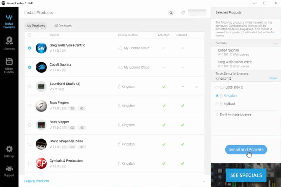Expand the Legacy Products section
The height and width of the screenshot is (187, 281).
click(204, 181)
